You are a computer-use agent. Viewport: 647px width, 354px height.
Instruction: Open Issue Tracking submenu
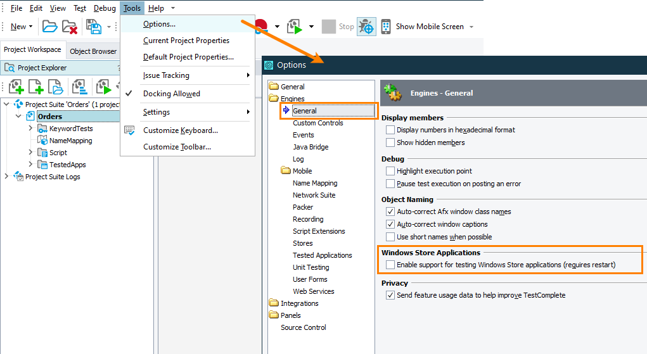(188, 75)
